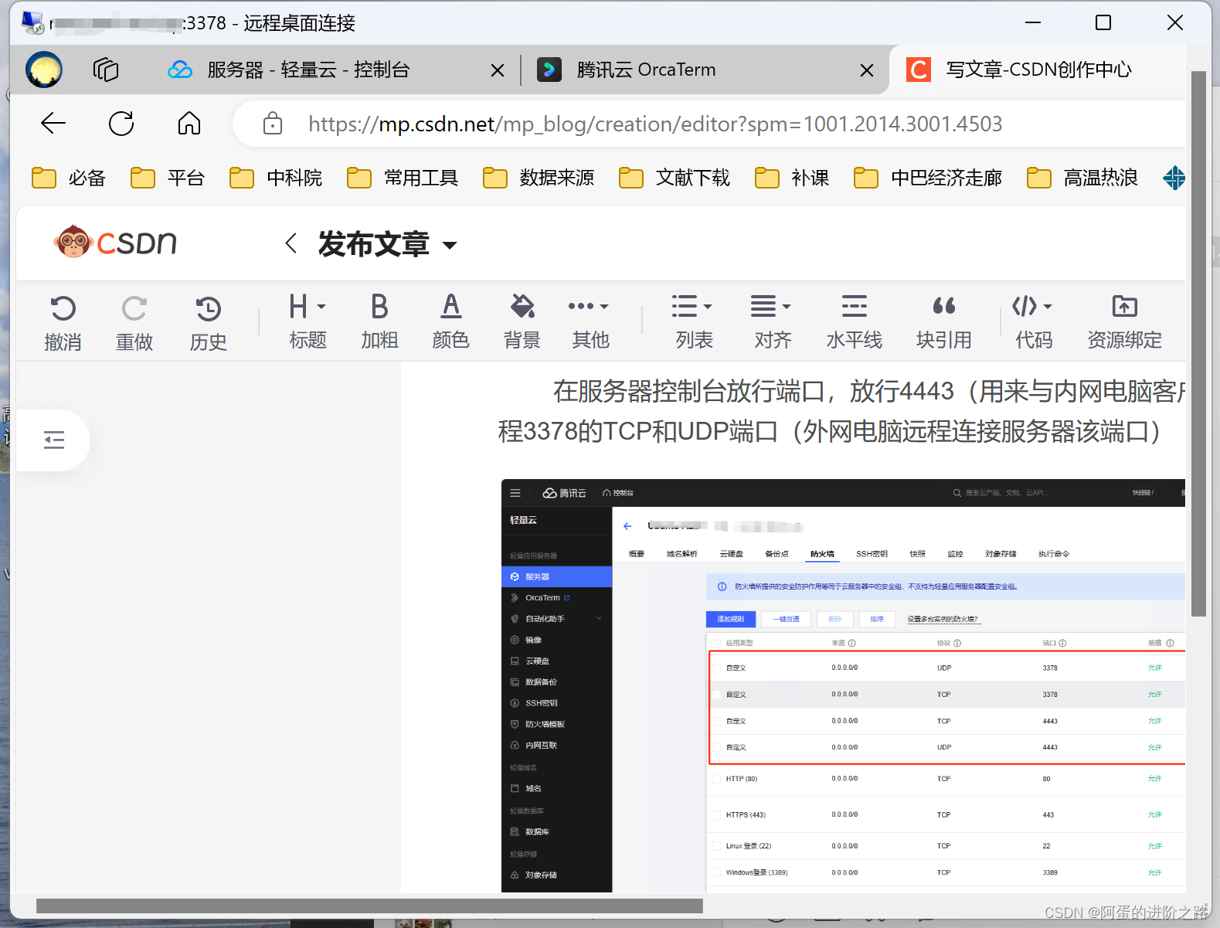
Task: Close the 服务器 - 轻量云 tab
Action: [x=498, y=70]
